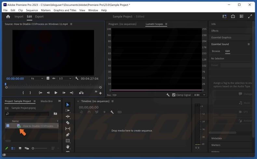Go to the Home screen icon
This screenshot has width=257, height=159.
pyautogui.click(x=8, y=17)
